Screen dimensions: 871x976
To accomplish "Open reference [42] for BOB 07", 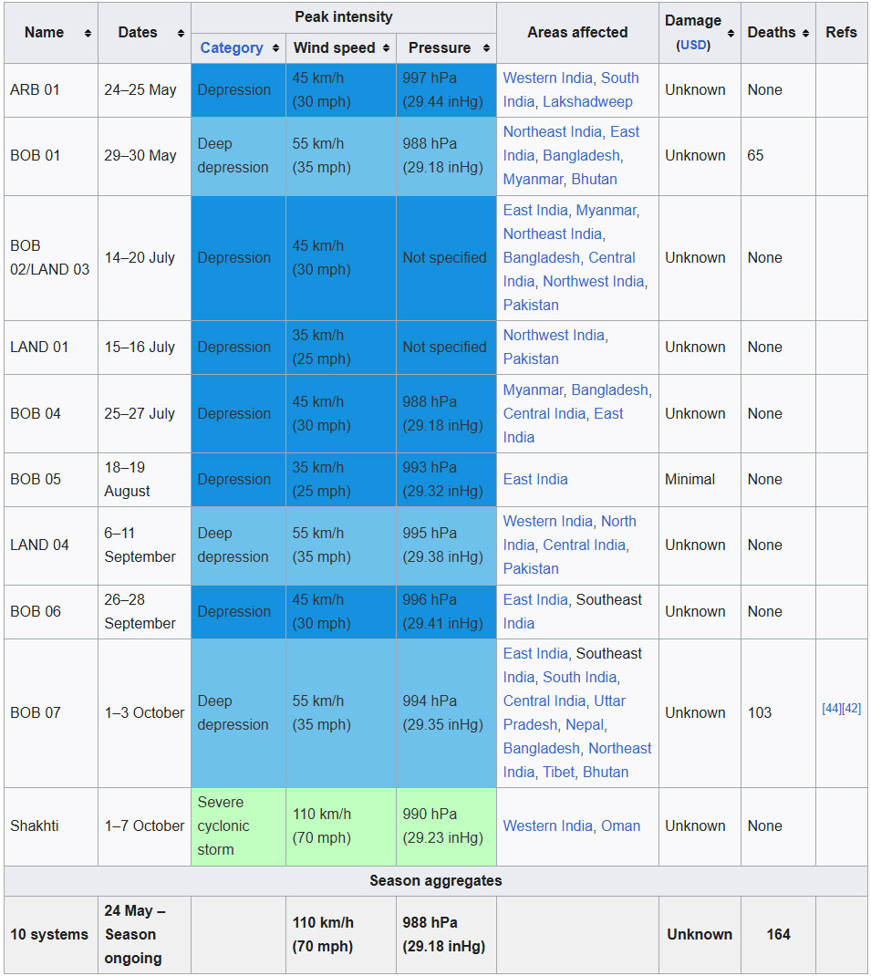I will (851, 709).
